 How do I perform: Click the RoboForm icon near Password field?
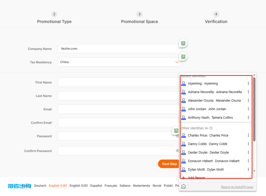176,131
